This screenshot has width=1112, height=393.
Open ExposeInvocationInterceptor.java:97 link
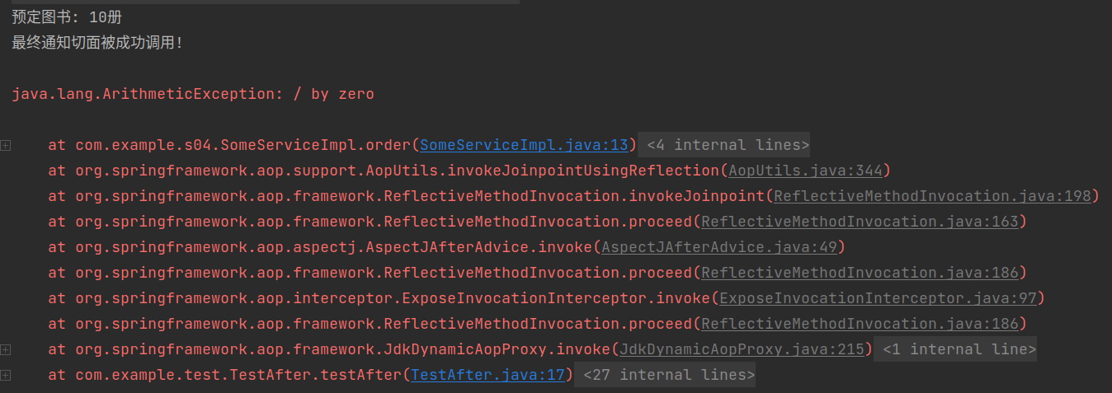(x=878, y=298)
